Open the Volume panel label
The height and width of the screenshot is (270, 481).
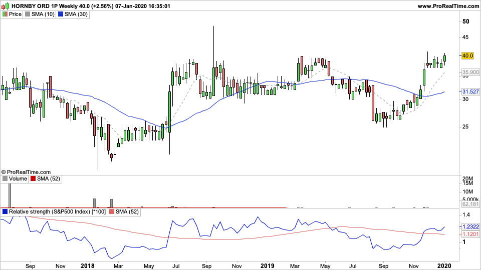click(18, 179)
